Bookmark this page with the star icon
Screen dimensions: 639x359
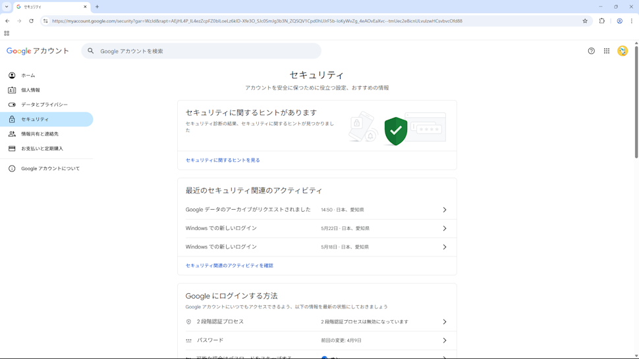585,21
